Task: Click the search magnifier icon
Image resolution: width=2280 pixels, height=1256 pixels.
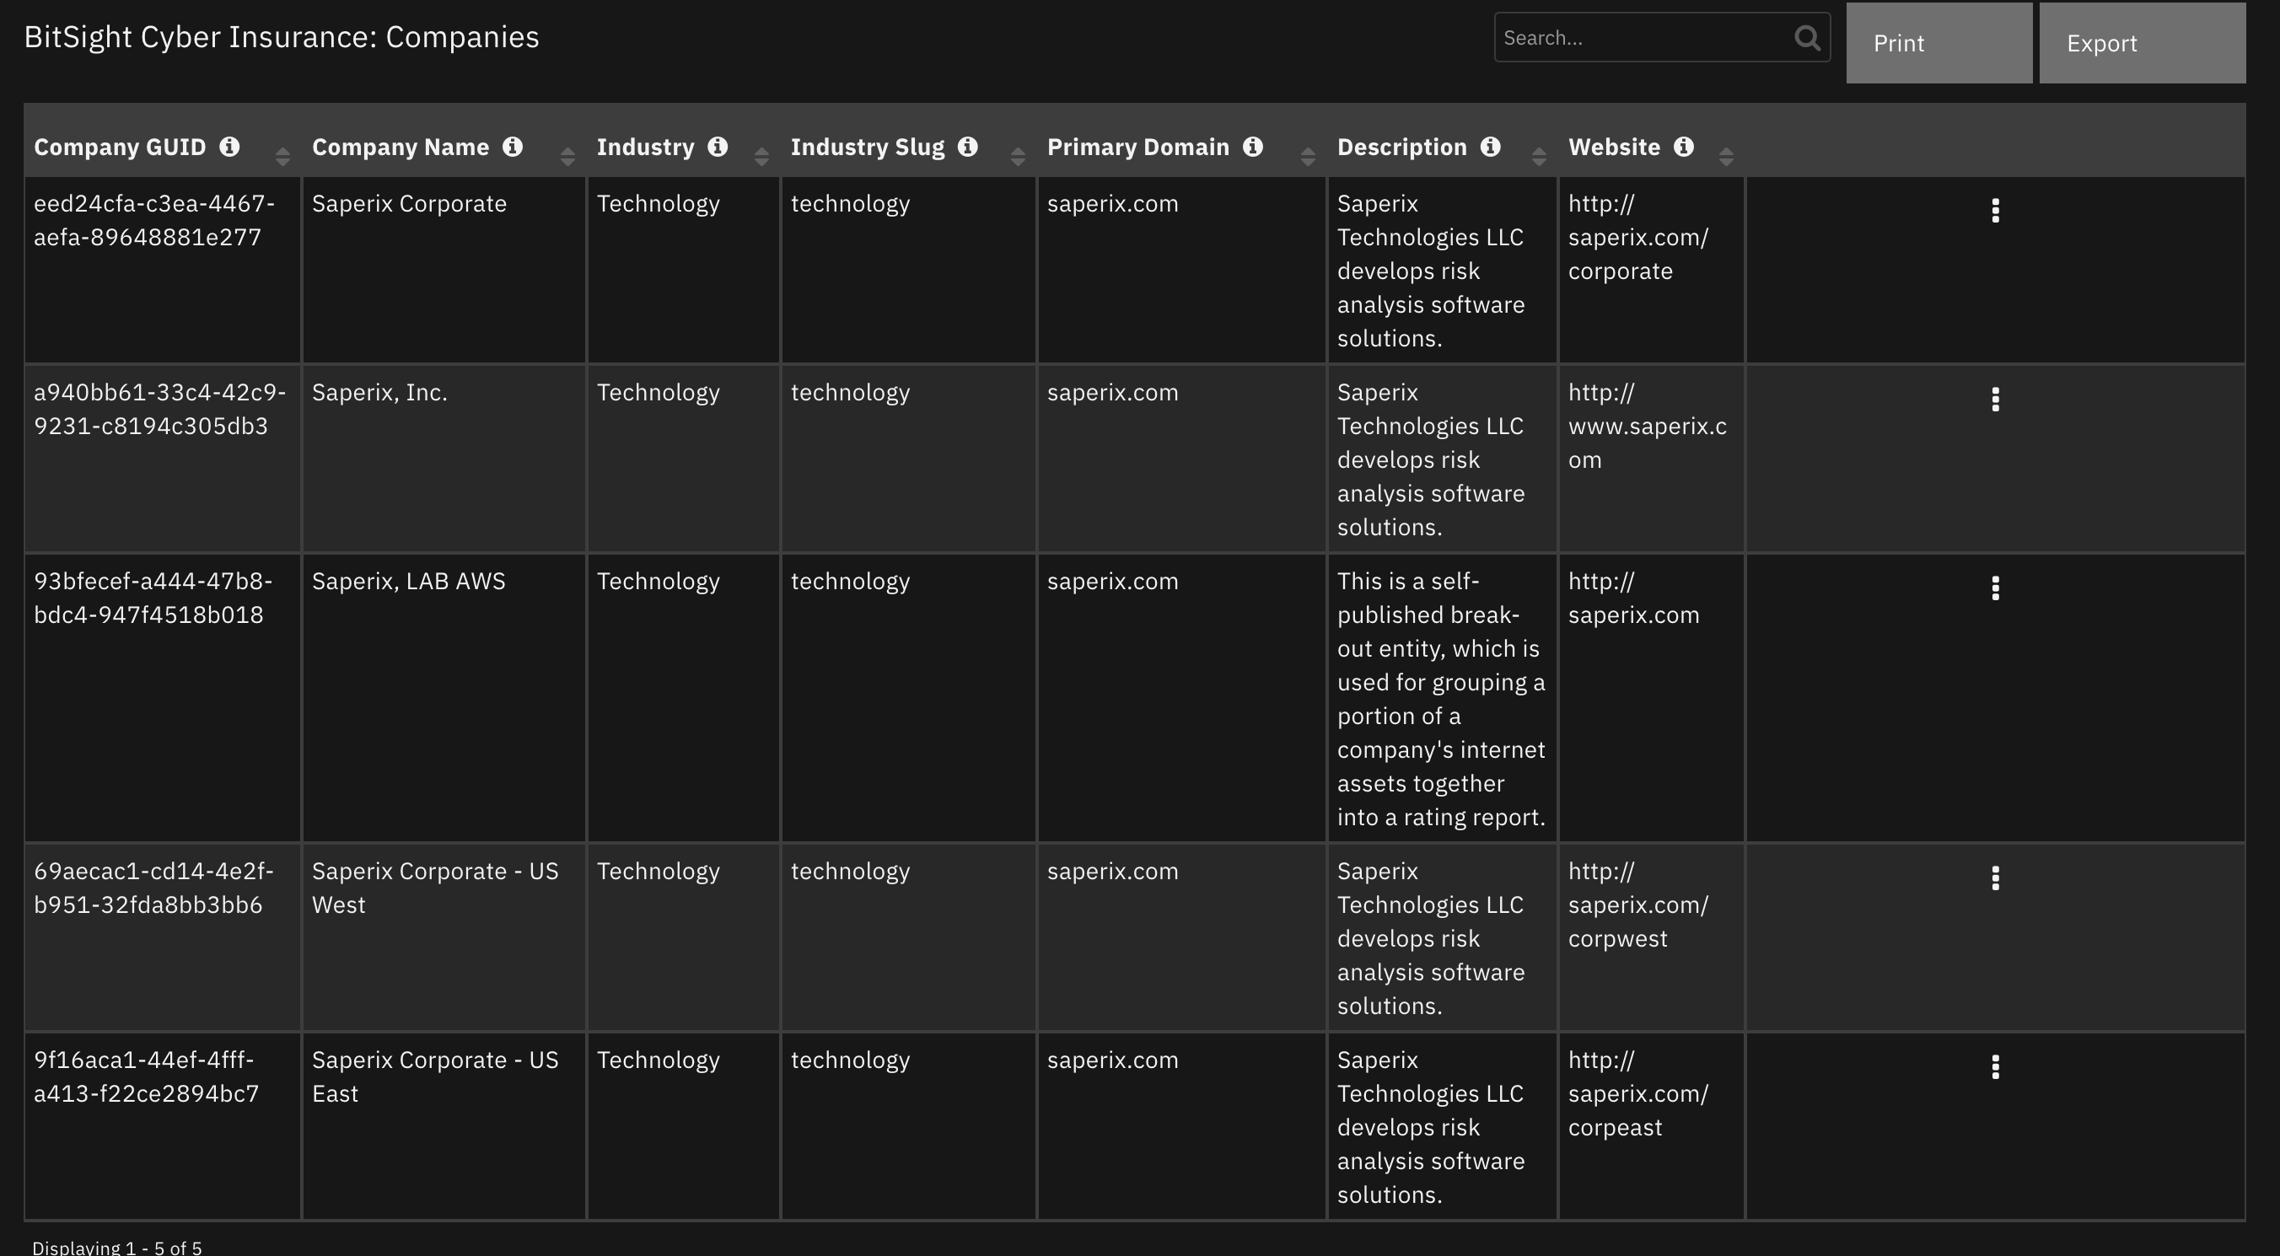Action: tap(1807, 37)
